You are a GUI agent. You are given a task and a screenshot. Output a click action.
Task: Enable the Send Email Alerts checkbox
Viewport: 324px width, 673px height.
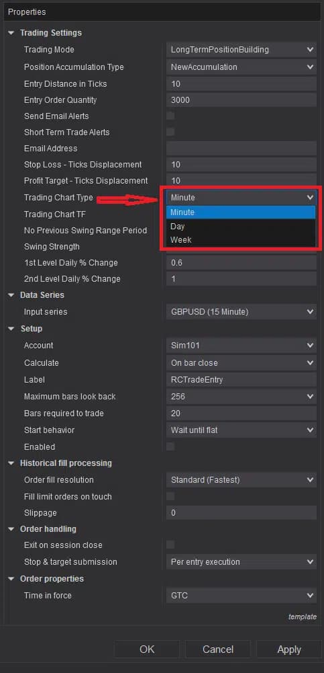click(170, 116)
